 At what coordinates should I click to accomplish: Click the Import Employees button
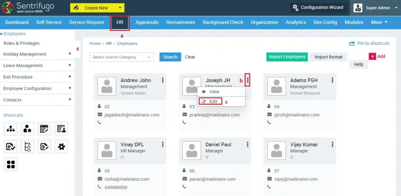(x=287, y=57)
